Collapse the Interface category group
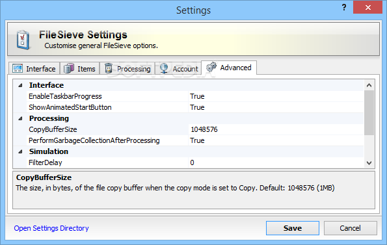This screenshot has width=387, height=245. tap(20, 85)
